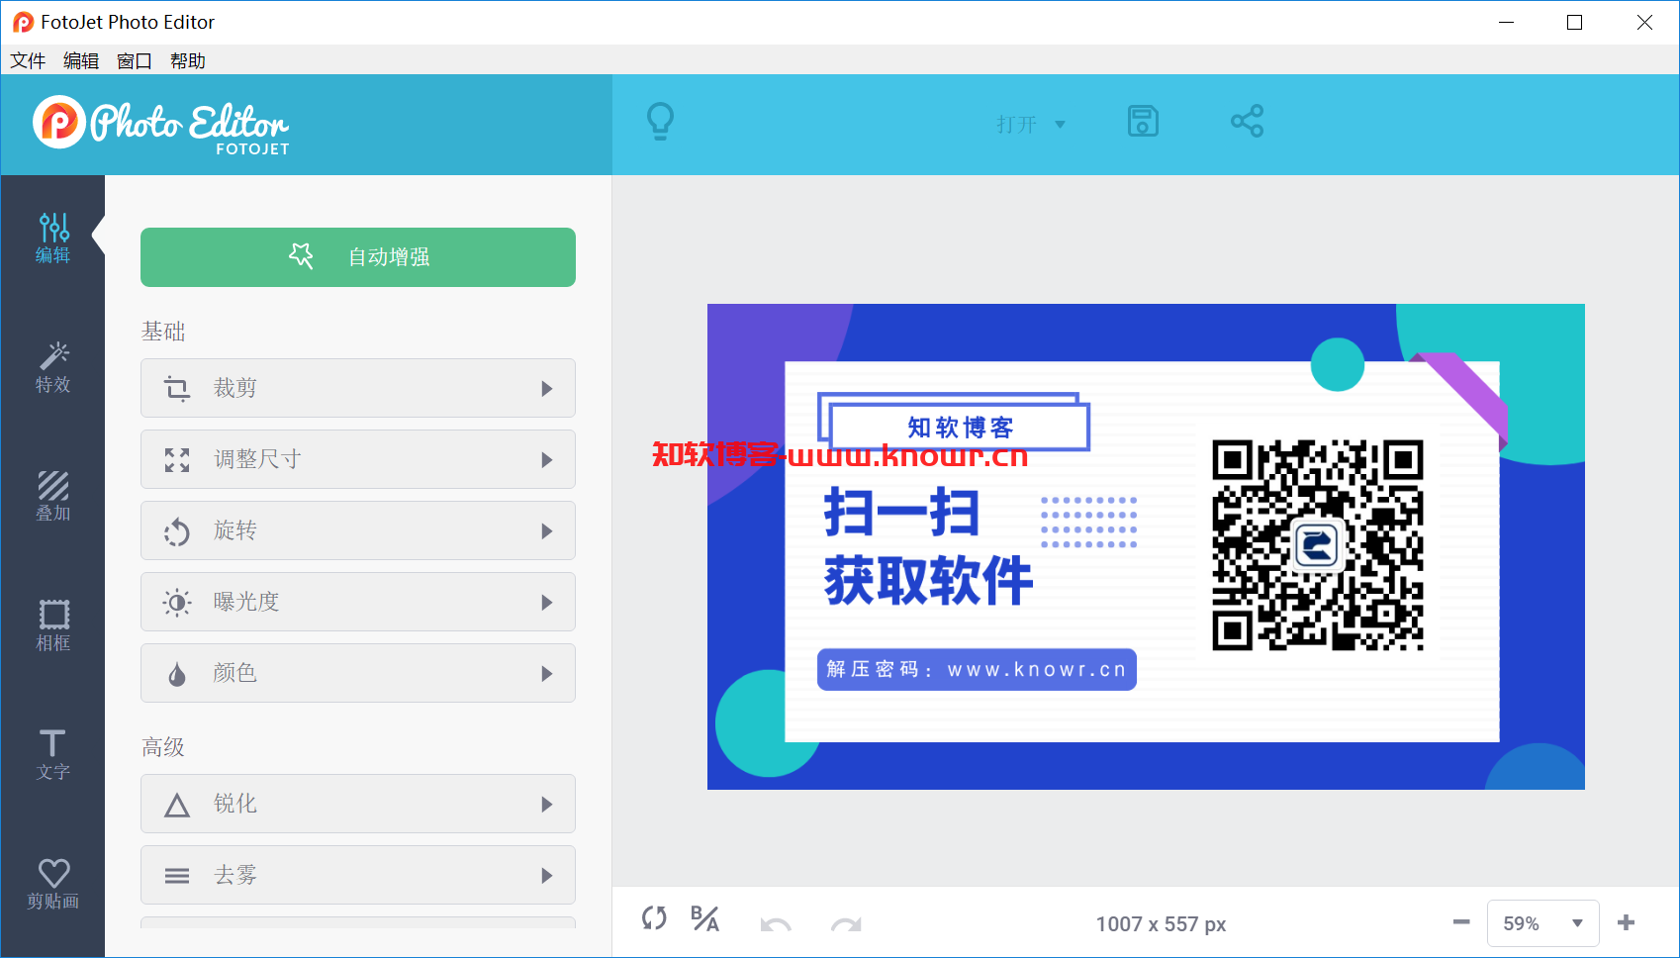Open the 文件 menu
Viewport: 1680px width, 958px height.
click(28, 60)
